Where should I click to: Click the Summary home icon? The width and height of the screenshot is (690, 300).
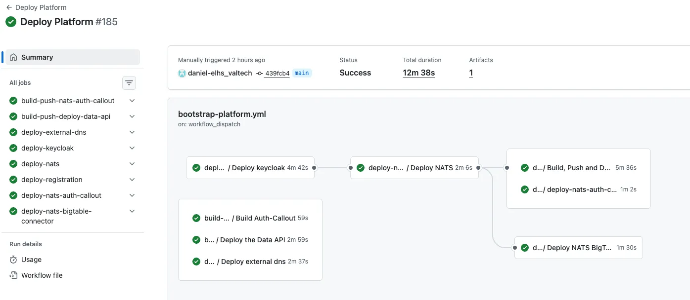13,57
